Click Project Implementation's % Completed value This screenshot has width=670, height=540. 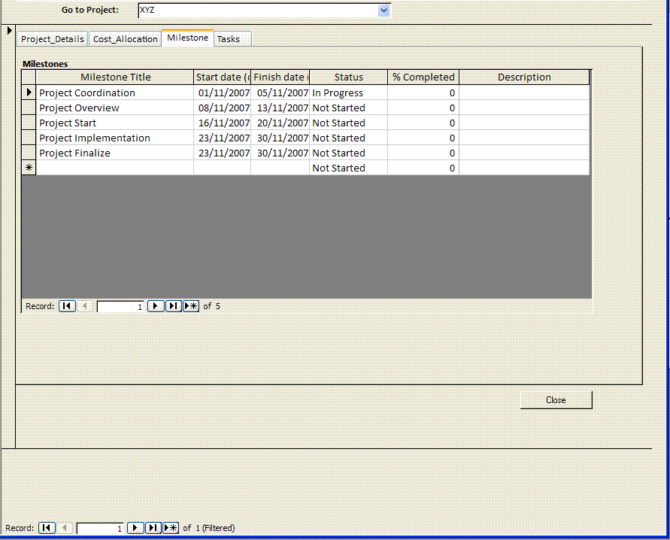(x=423, y=138)
